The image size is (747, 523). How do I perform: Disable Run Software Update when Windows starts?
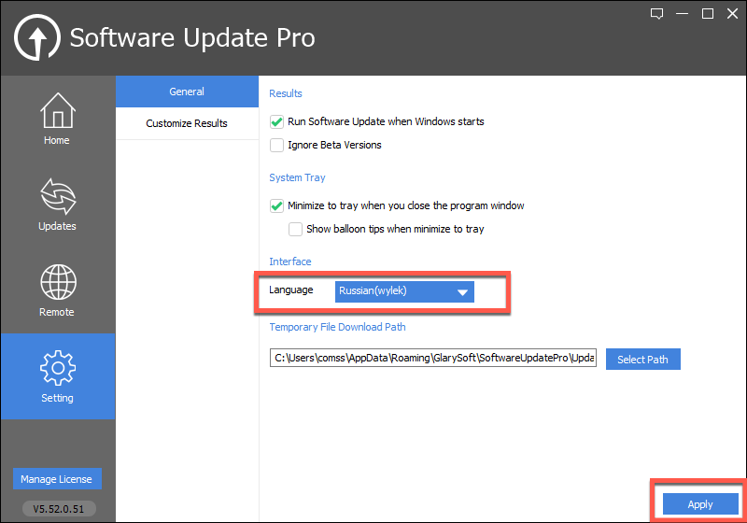[x=276, y=122]
